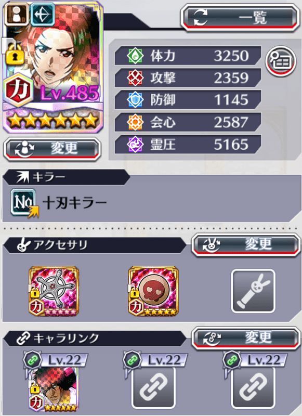Click 変更 under the character portrait

pyautogui.click(x=52, y=149)
